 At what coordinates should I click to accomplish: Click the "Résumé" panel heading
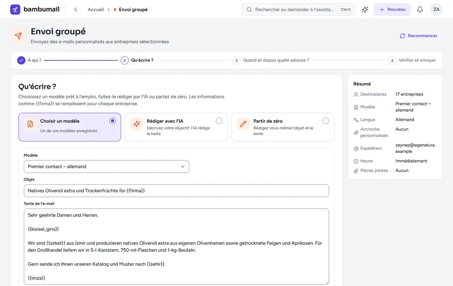362,84
